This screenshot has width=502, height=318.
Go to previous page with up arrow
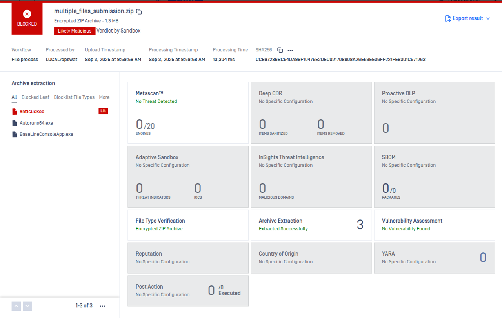pos(16,306)
